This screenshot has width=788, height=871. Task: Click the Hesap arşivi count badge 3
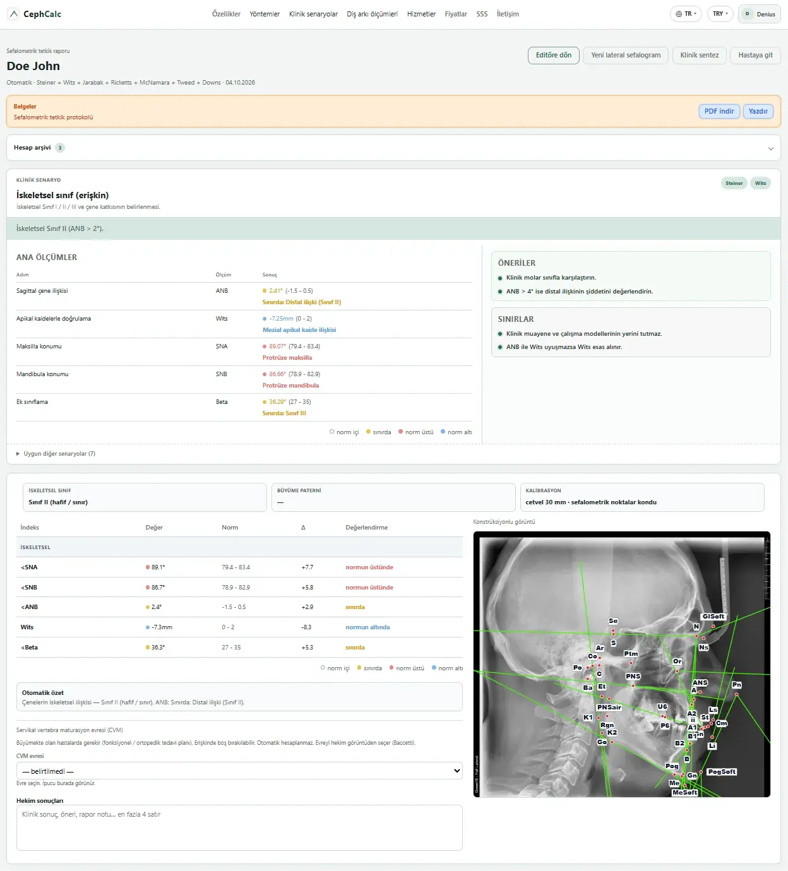pyautogui.click(x=60, y=148)
